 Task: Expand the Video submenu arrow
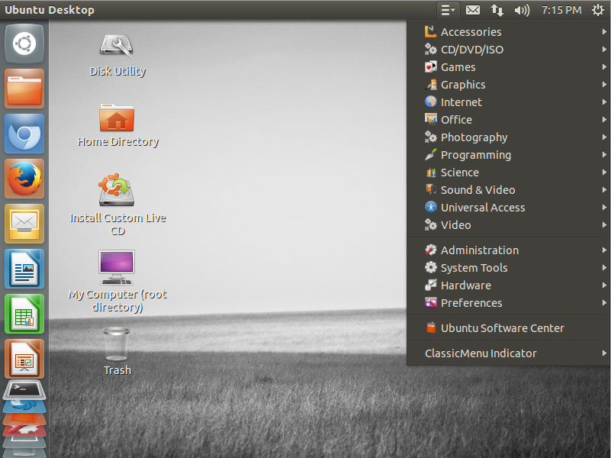604,225
